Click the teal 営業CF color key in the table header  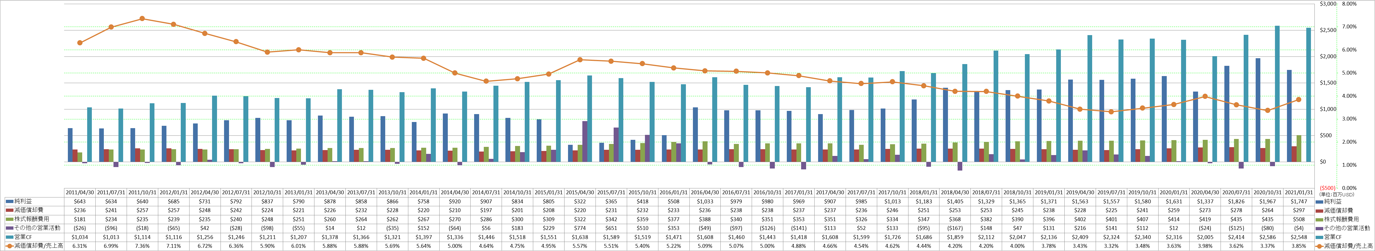[10, 237]
